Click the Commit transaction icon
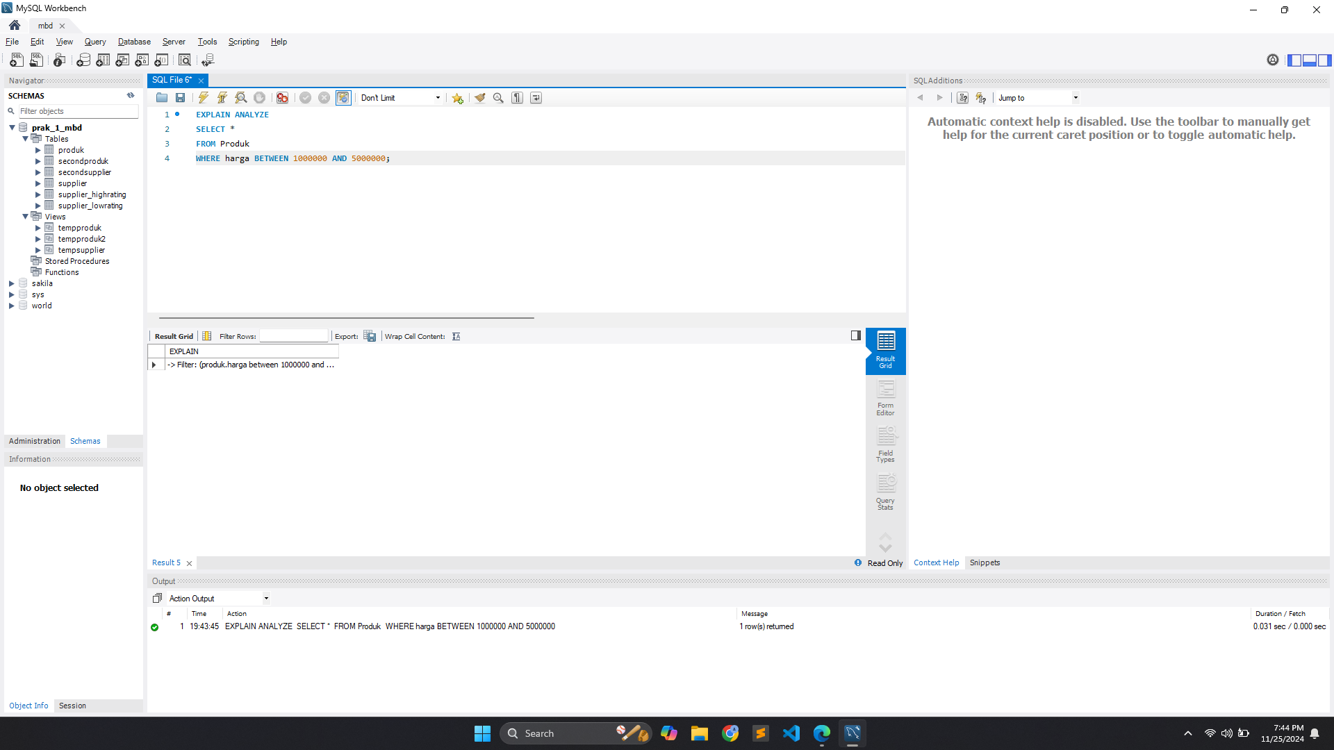The image size is (1334, 750). point(305,98)
